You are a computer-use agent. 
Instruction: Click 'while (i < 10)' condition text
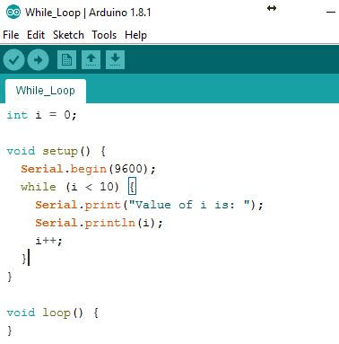tap(70, 187)
